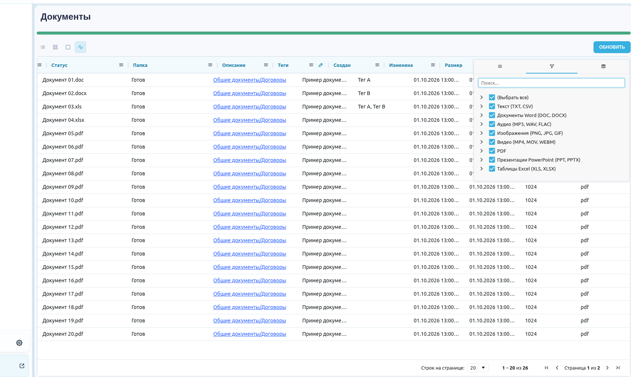Uncheck Изображения (PNG, JPG, GIF) checkbox
This screenshot has height=377, width=631.
click(x=492, y=133)
